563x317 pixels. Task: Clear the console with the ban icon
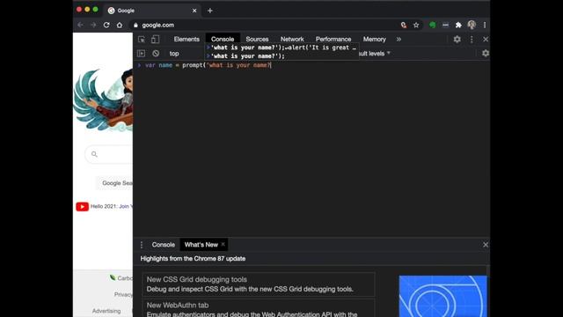point(156,54)
